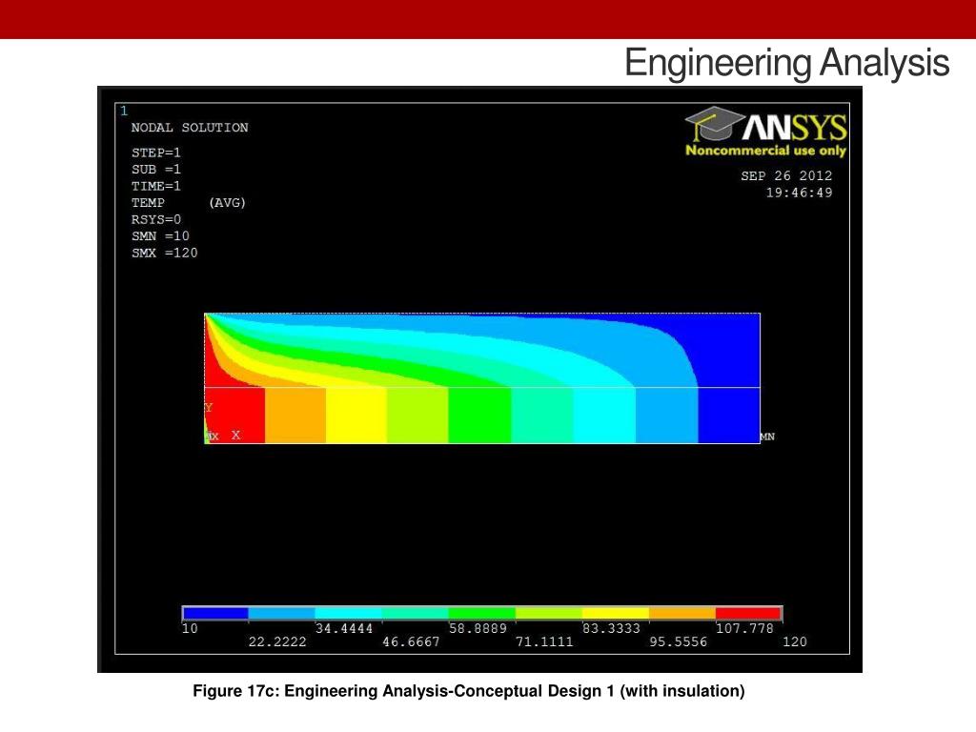976x732 pixels.
Task: Click the 'SMN =10' value
Action: pos(160,236)
